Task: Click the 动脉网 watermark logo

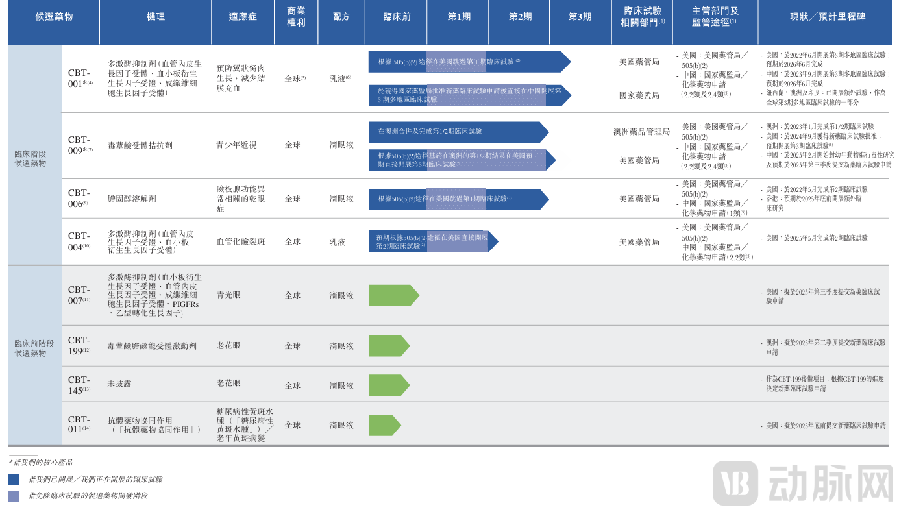Action: point(831,482)
